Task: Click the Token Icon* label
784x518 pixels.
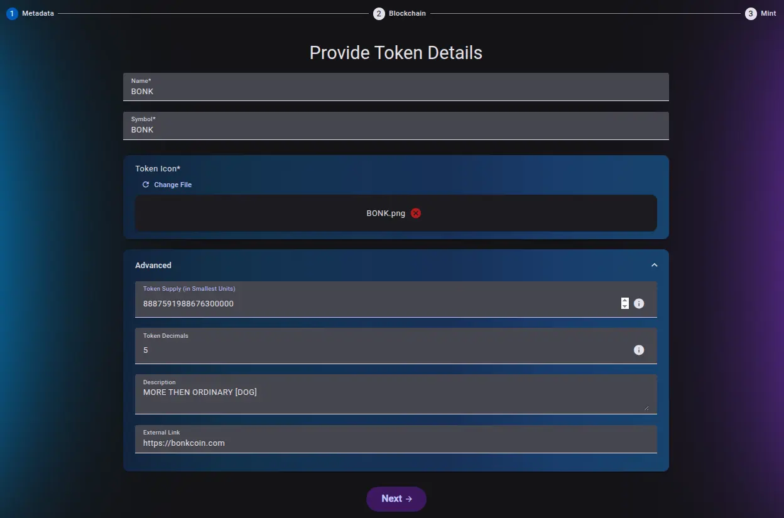Action: coord(158,168)
